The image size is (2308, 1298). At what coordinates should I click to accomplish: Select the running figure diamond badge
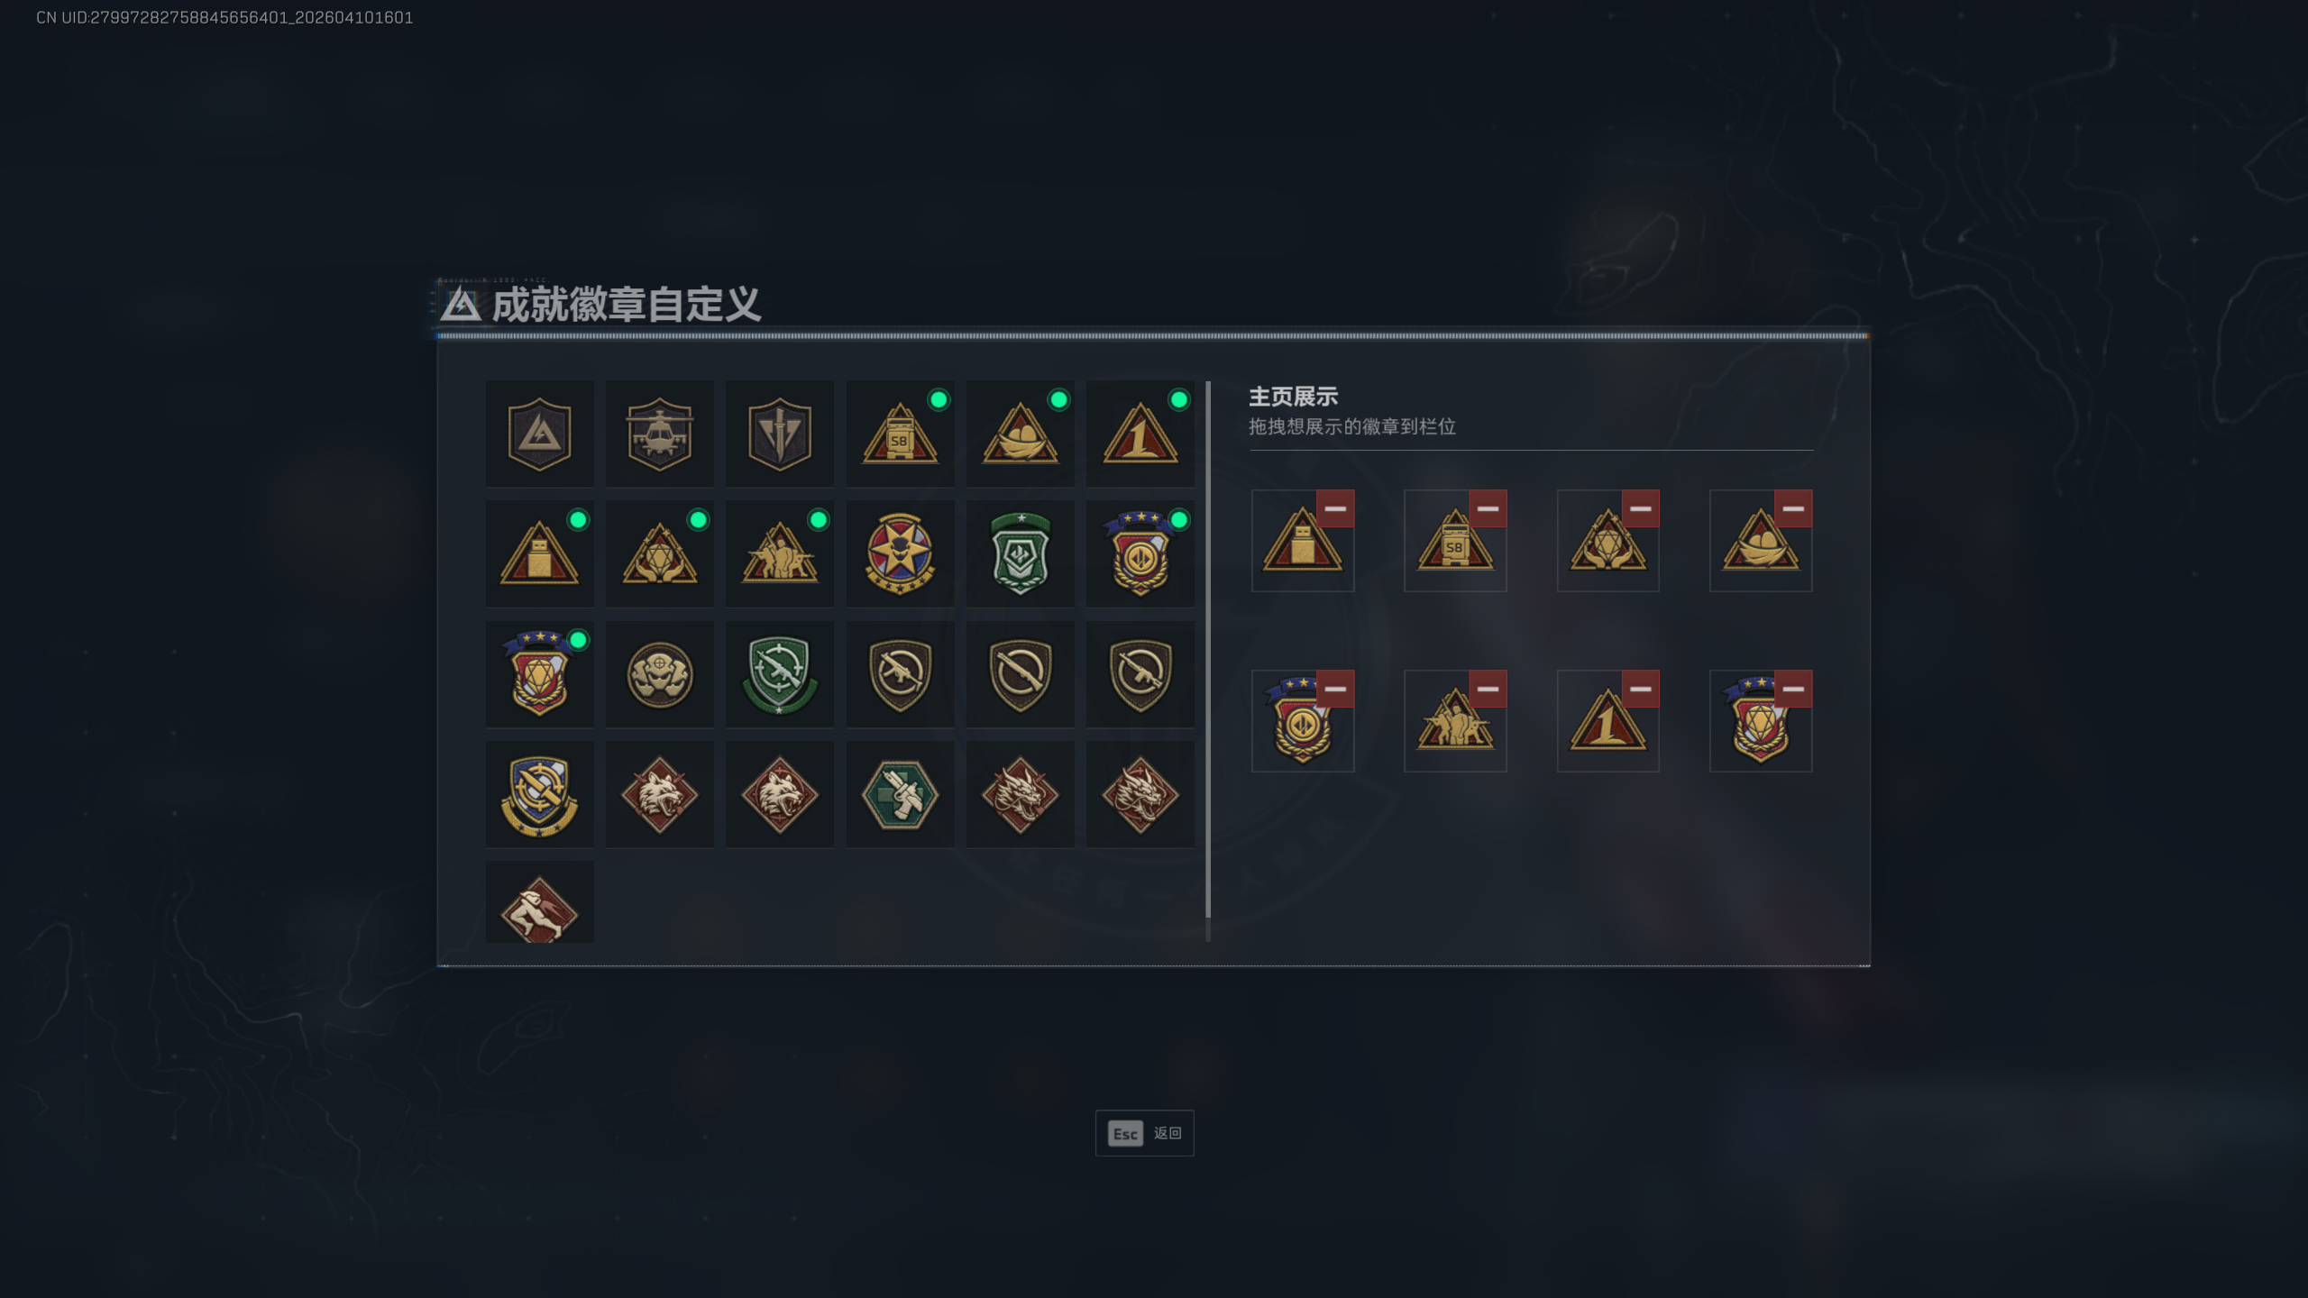[539, 902]
